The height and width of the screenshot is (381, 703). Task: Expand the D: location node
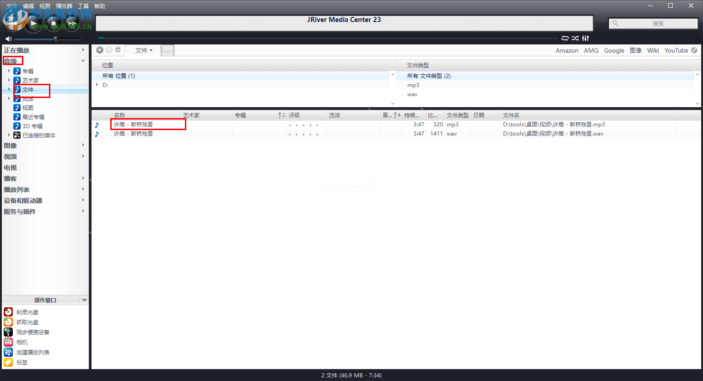(x=97, y=85)
